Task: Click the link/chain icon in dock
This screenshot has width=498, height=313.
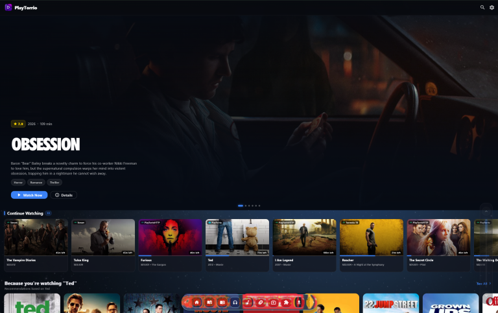Action: tap(261, 302)
